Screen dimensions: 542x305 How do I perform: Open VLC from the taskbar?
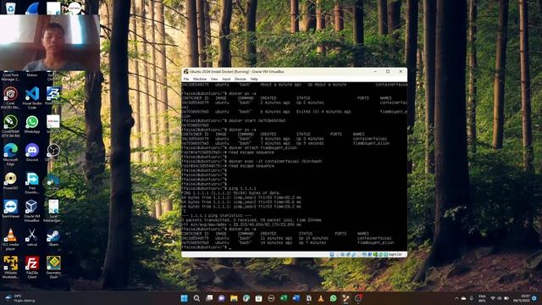click(x=321, y=298)
